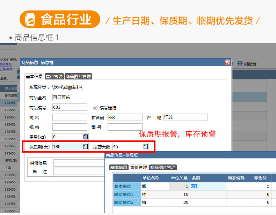The image size is (276, 215).
Task: Select 主库 row in background list
Action: pos(8,168)
